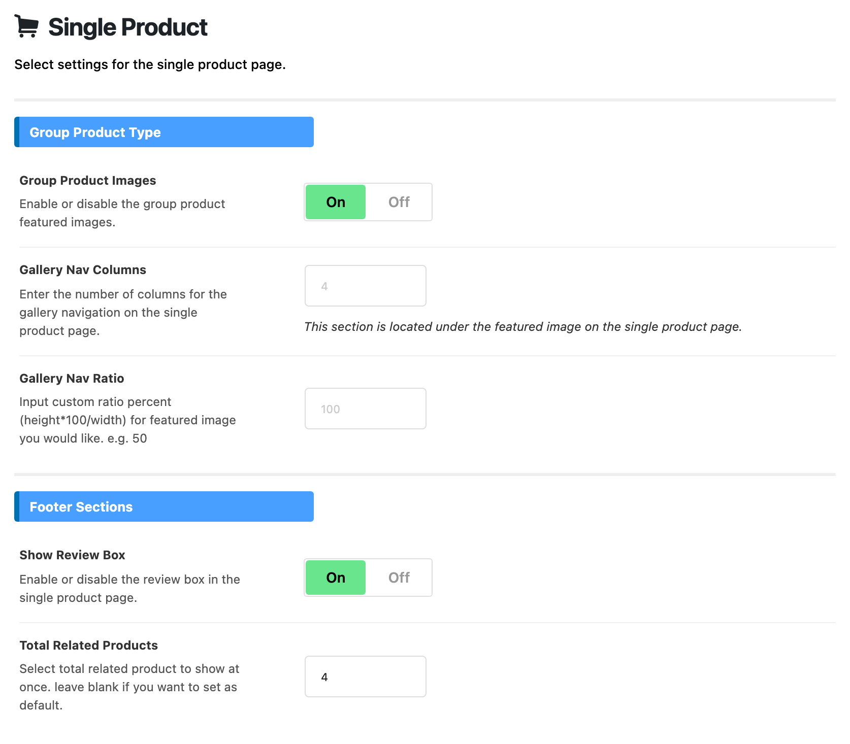Disable Show Review Box with Off

[x=399, y=578]
